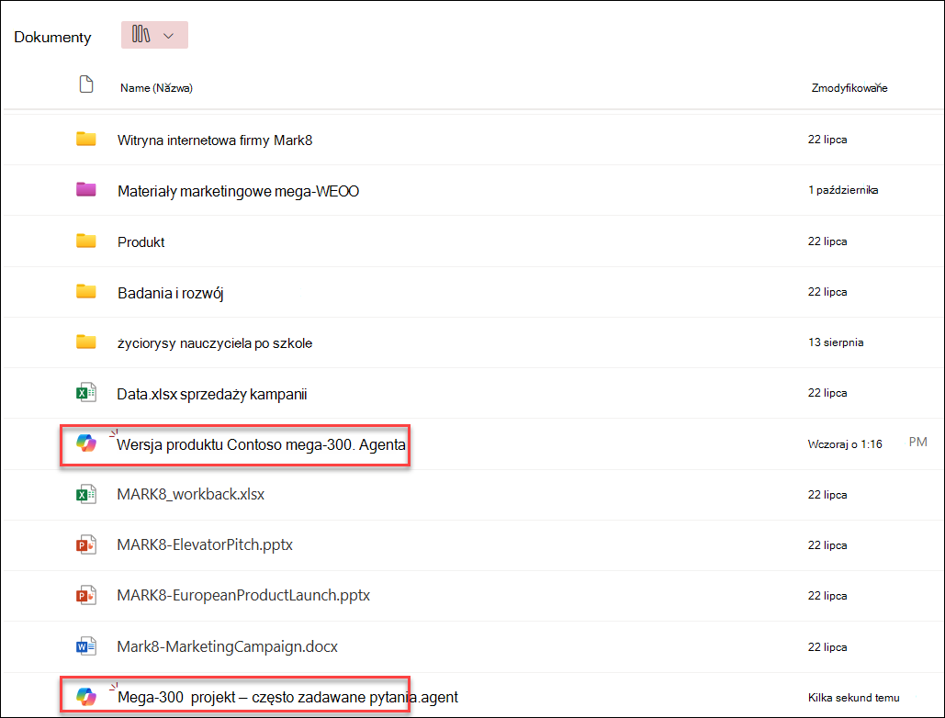Image resolution: width=945 pixels, height=718 pixels.
Task: Click the file type column header icon
Action: pyautogui.click(x=86, y=84)
